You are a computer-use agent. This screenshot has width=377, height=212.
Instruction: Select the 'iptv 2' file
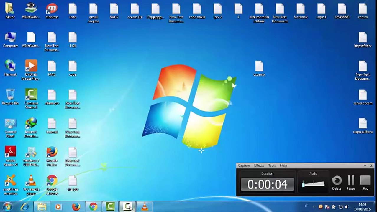tap(218, 11)
